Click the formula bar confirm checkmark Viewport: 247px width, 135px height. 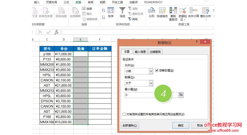coord(48,32)
